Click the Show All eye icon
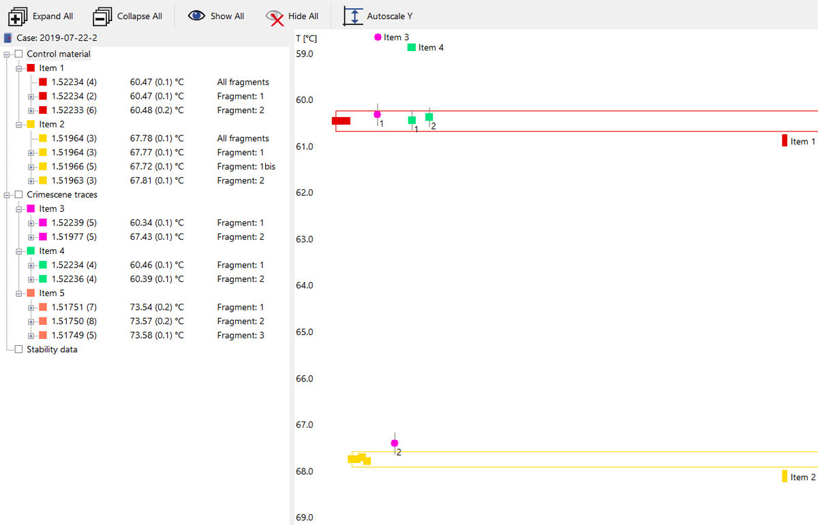Screen dimensions: 818x525 pos(197,16)
